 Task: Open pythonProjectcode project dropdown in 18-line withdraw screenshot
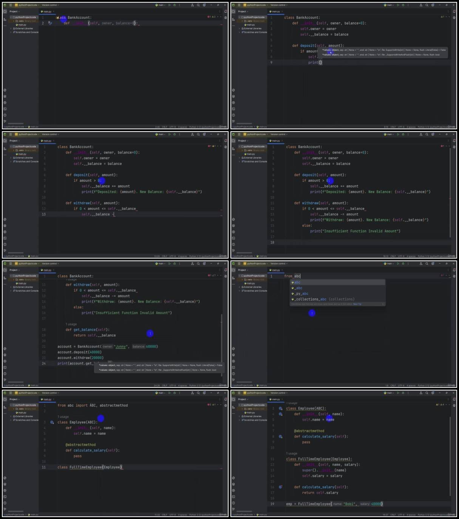point(256,135)
